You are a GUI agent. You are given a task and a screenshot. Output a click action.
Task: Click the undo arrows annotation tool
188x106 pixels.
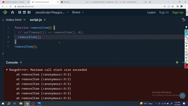coord(186,49)
